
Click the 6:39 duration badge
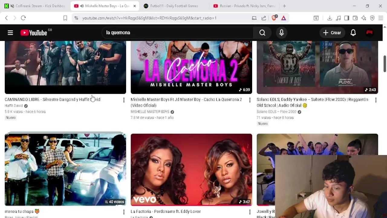coord(245,90)
